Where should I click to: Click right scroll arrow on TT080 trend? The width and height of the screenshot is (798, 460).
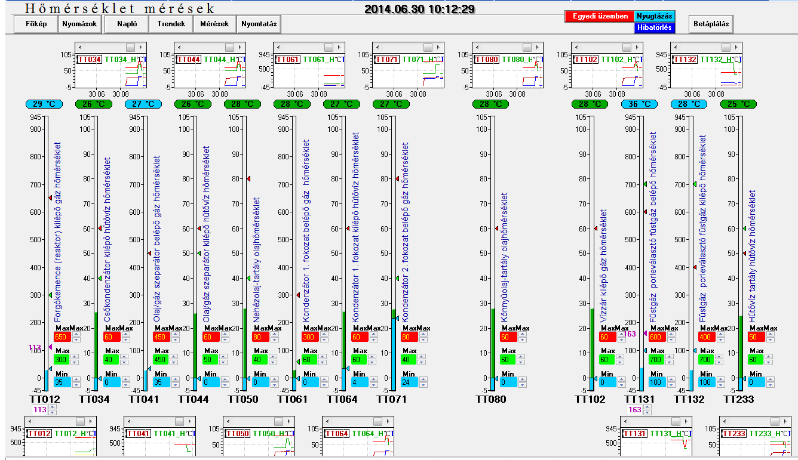coord(537,47)
